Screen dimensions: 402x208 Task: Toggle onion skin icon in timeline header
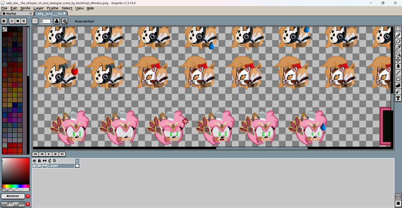[x=54, y=161]
